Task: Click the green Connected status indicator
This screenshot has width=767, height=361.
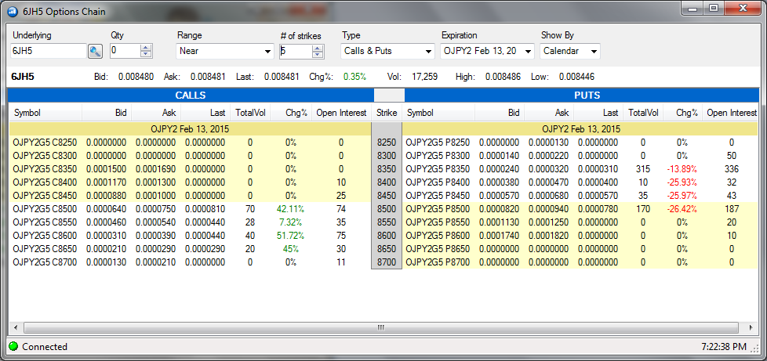Action: tap(13, 346)
